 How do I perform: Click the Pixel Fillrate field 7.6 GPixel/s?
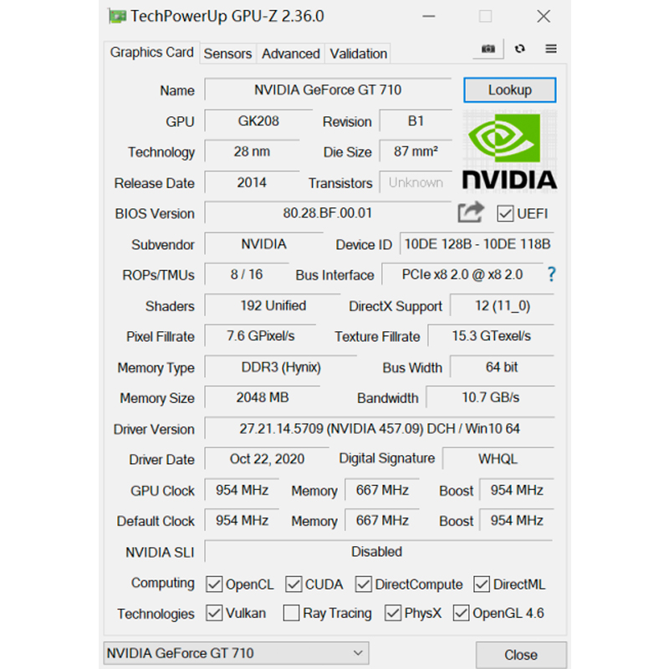(260, 336)
